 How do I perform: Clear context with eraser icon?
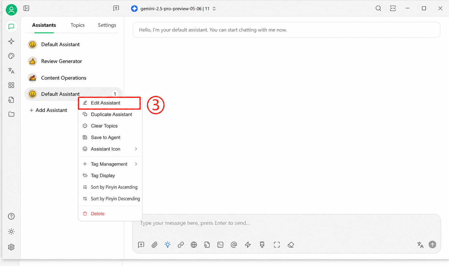point(291,245)
